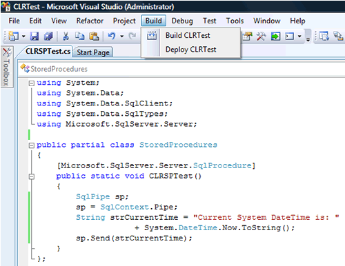Click the StoredProcedures class icon in navigation bar
The image size is (345, 266).
click(25, 68)
